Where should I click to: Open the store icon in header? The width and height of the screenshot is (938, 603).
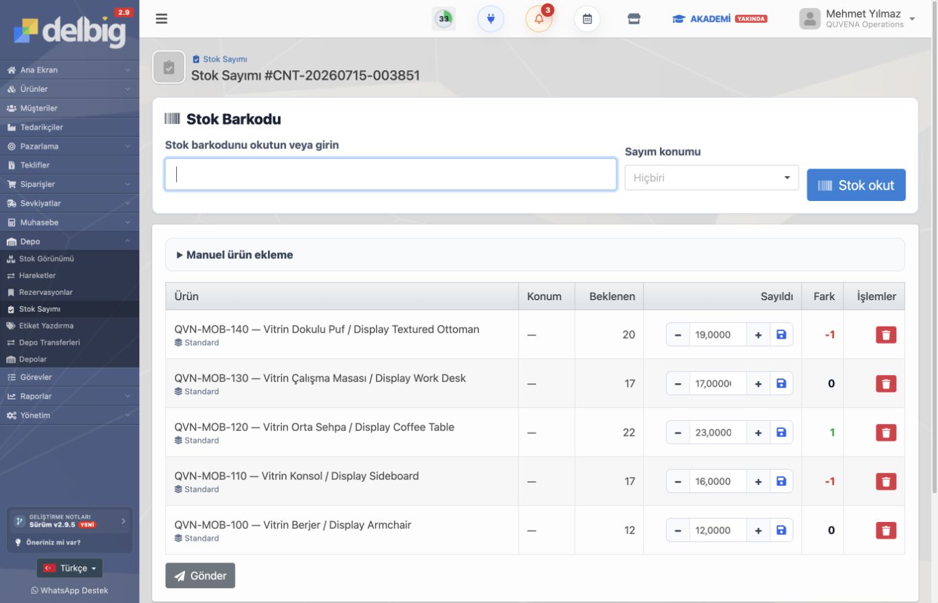point(634,19)
